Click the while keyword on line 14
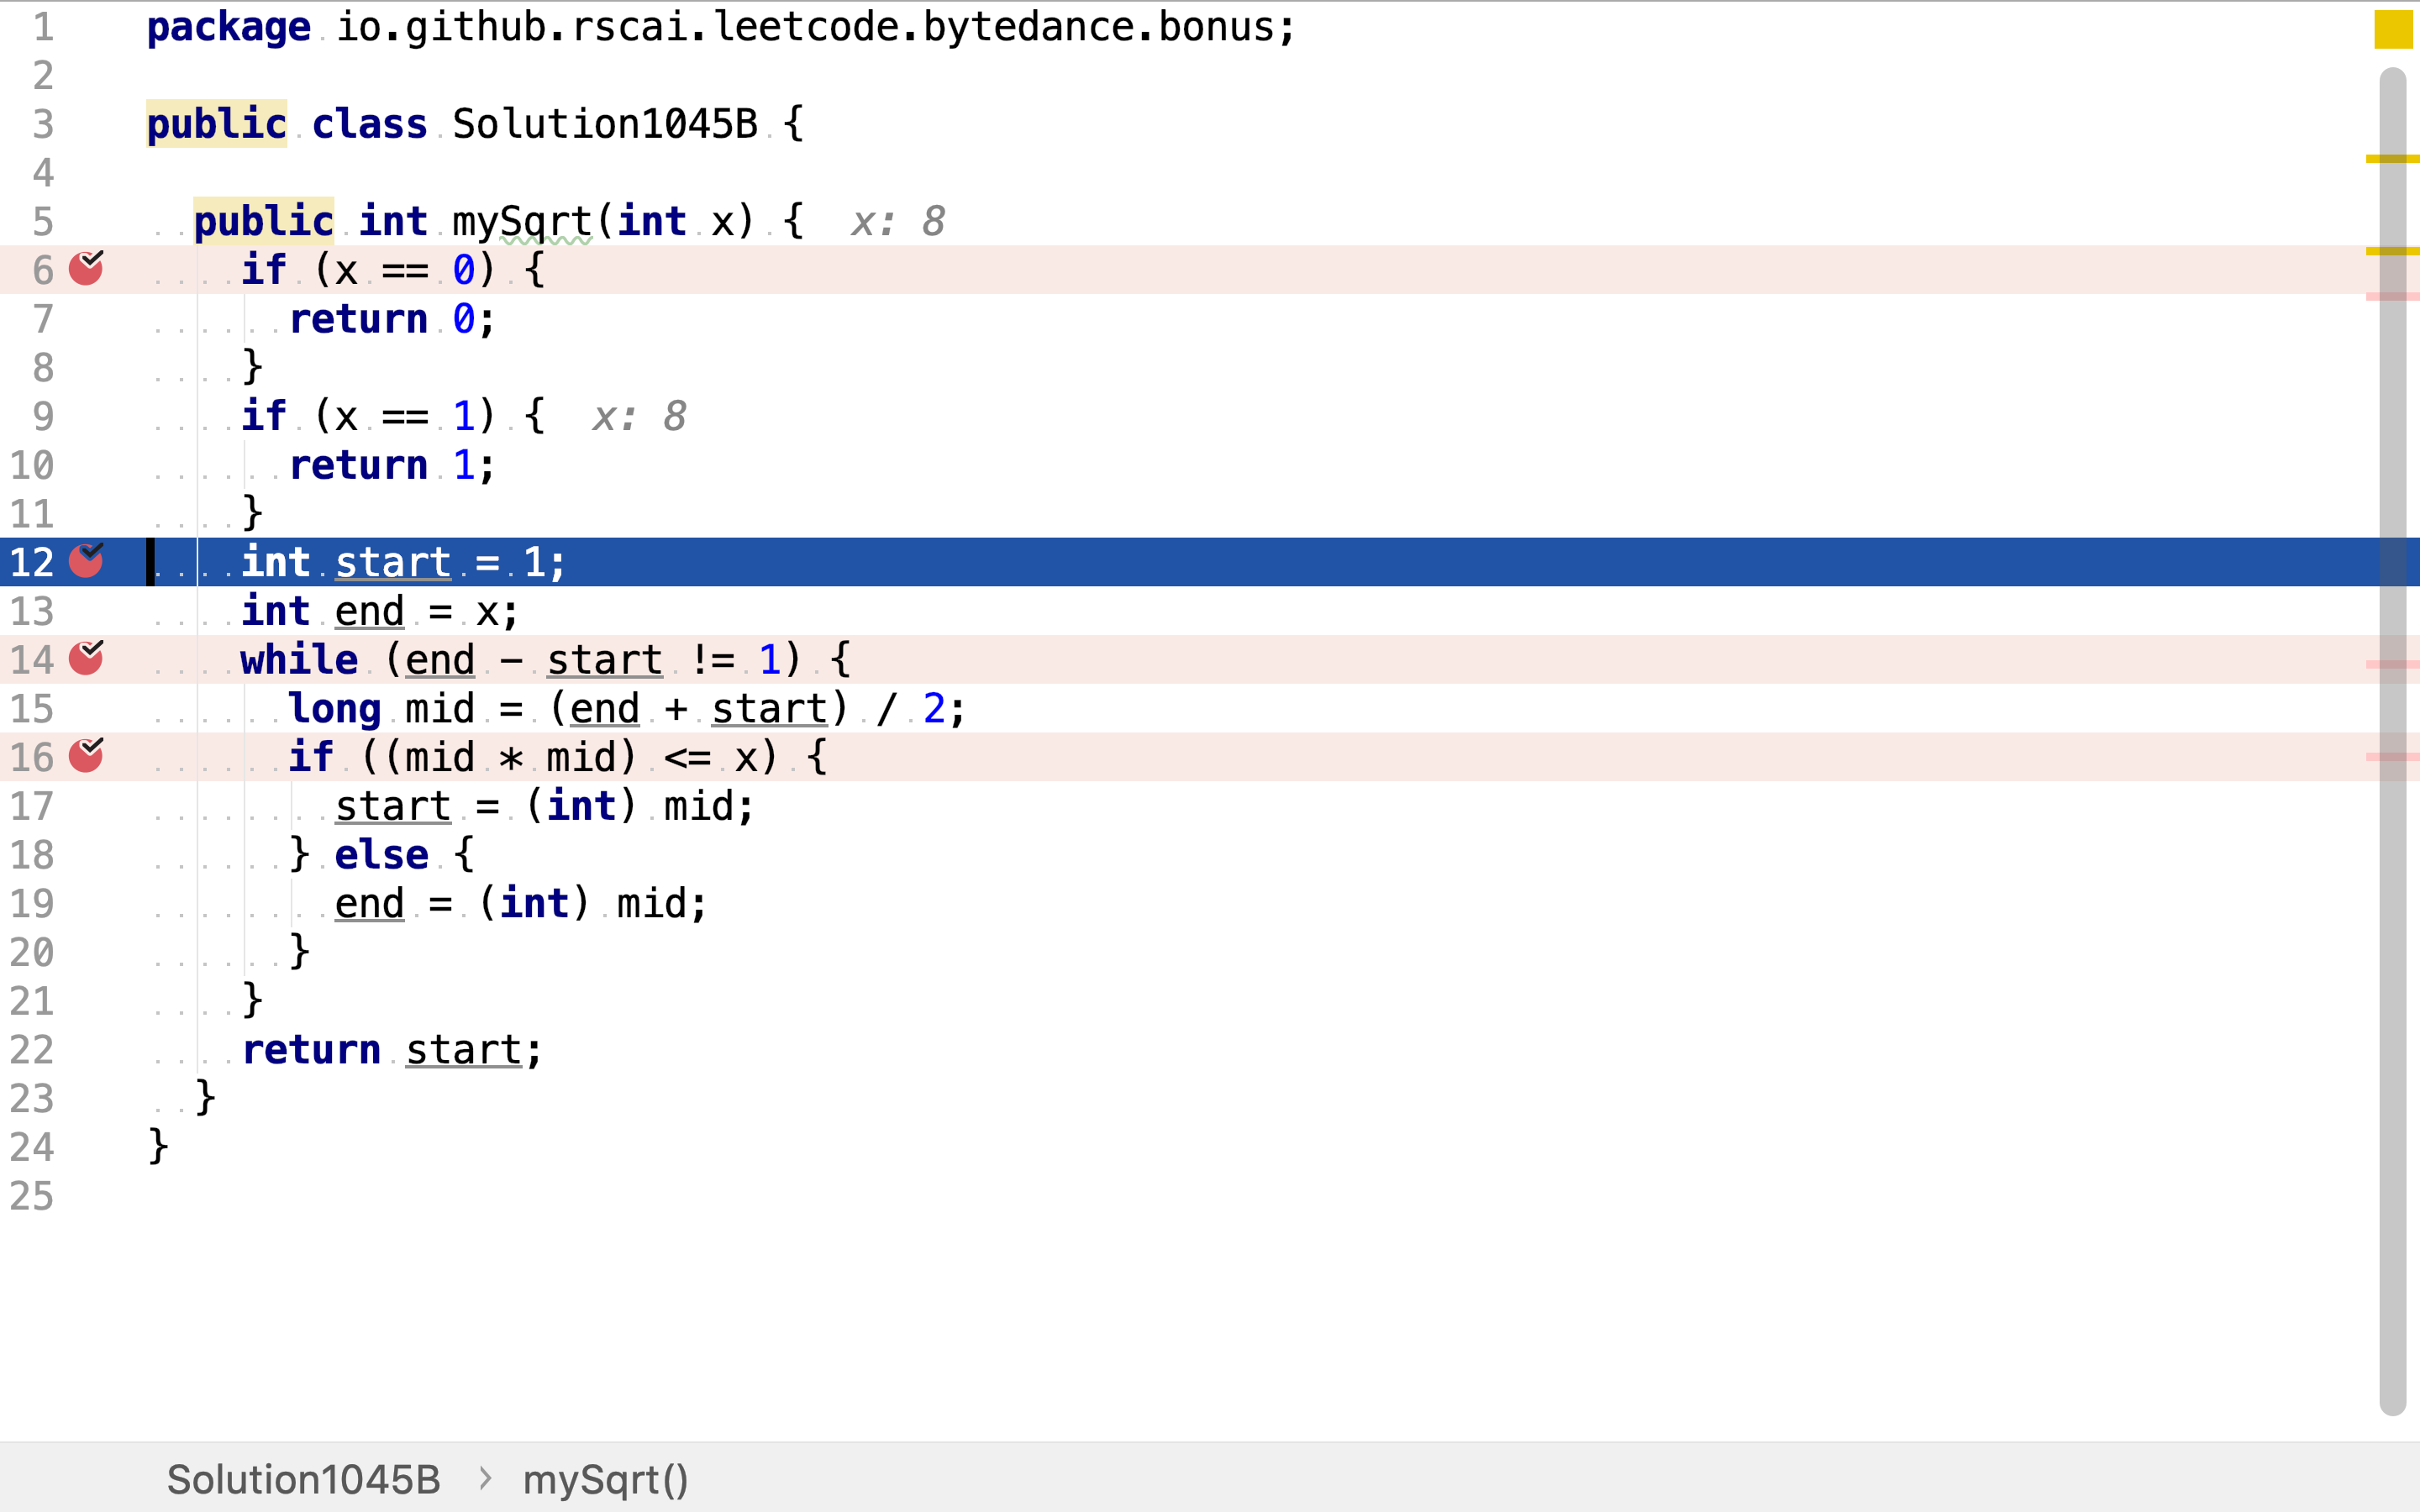 pyautogui.click(x=299, y=660)
